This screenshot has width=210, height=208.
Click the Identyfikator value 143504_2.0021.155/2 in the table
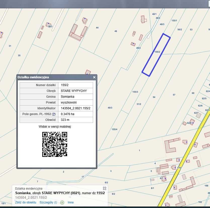click(75, 108)
